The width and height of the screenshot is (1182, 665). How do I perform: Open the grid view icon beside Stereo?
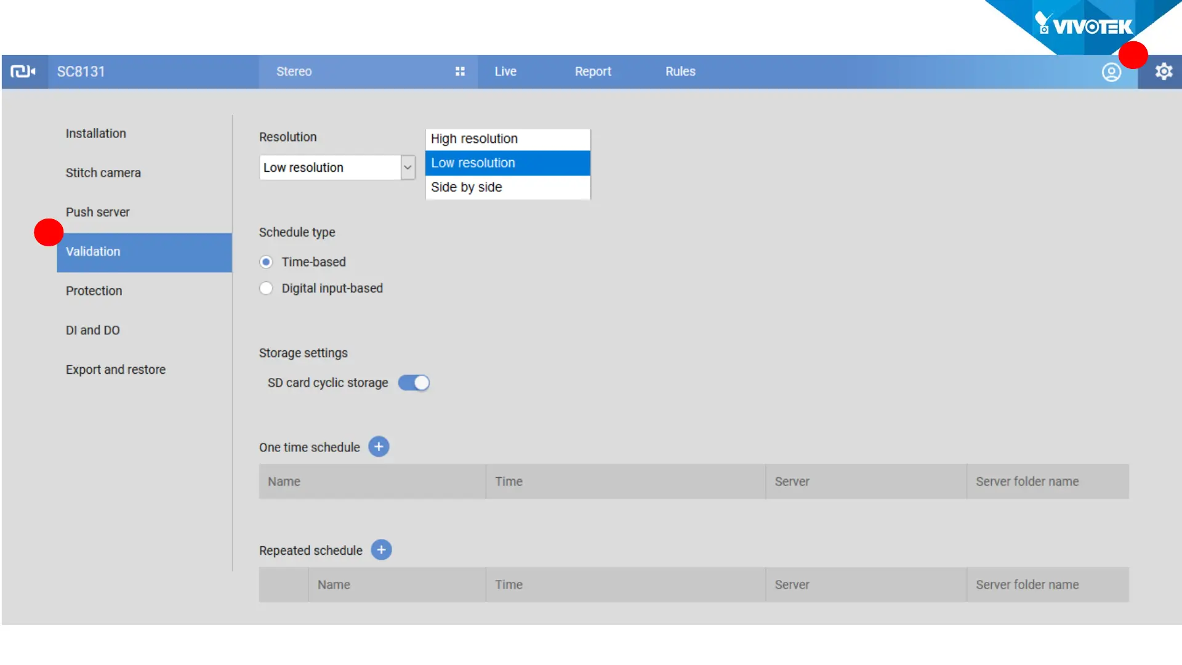(460, 71)
